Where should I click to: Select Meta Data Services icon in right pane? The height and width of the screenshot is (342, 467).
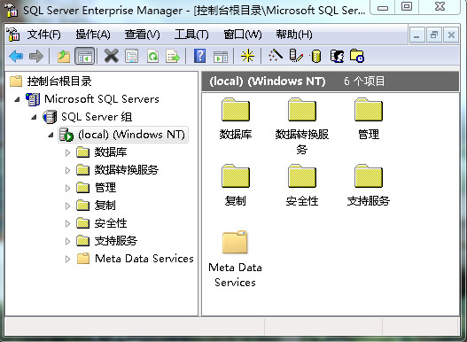tap(235, 242)
